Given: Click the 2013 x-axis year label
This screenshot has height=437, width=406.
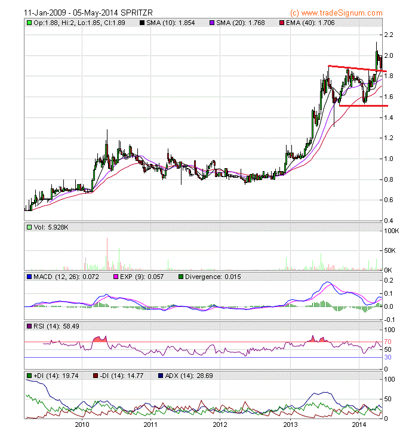Looking at the screenshot, I should [291, 424].
